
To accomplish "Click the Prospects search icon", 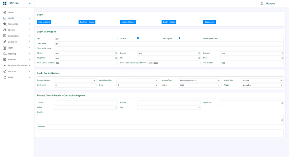I will coord(5,24).
